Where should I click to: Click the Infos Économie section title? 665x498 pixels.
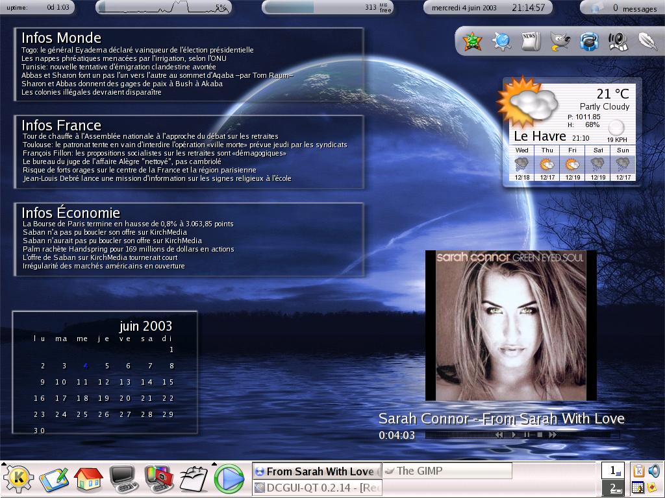(x=71, y=213)
